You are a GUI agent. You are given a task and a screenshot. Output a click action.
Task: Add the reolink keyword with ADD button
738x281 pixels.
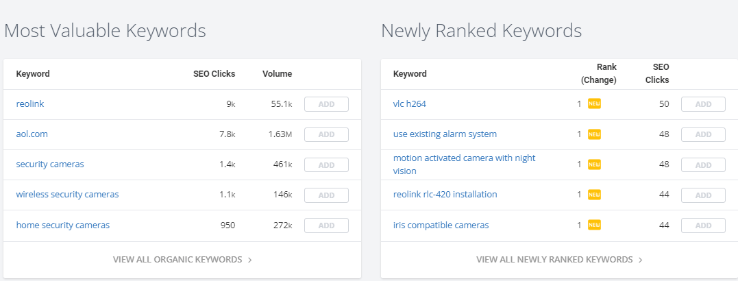326,104
